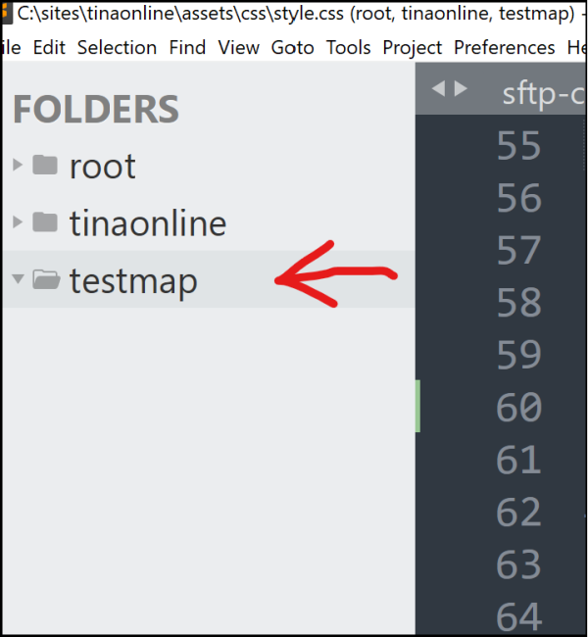Click the root folder icon
Image resolution: width=588 pixels, height=637 pixels.
coord(44,166)
